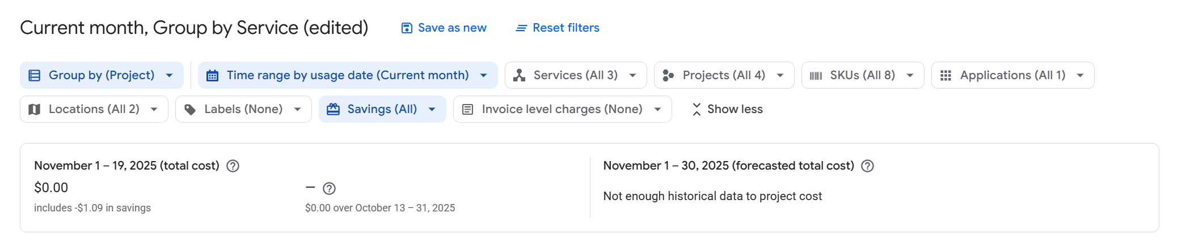
Task: Click November 1 – 19, 2025 (total cost) heading
Action: 126,166
